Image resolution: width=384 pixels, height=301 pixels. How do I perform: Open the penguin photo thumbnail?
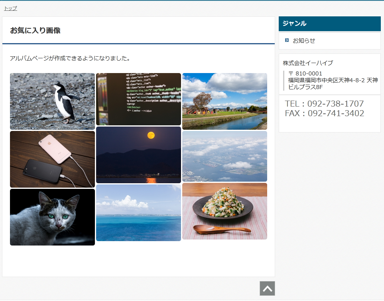coord(52,101)
